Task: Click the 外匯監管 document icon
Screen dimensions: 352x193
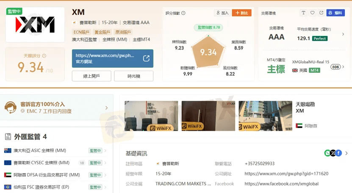Action: pyautogui.click(x=8, y=137)
